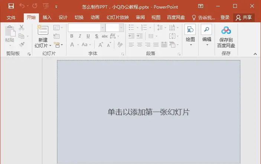Open the 动画 tab
This screenshot has height=164, width=261.
pyautogui.click(x=95, y=17)
